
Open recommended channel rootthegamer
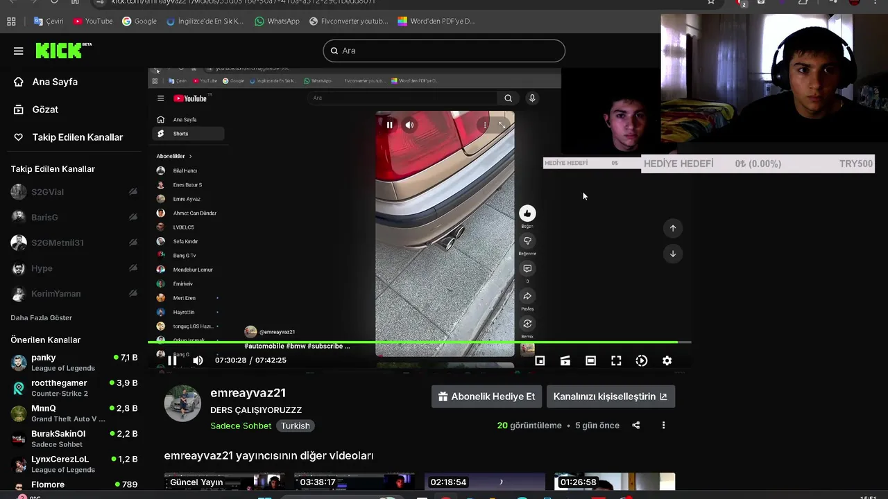pos(75,387)
